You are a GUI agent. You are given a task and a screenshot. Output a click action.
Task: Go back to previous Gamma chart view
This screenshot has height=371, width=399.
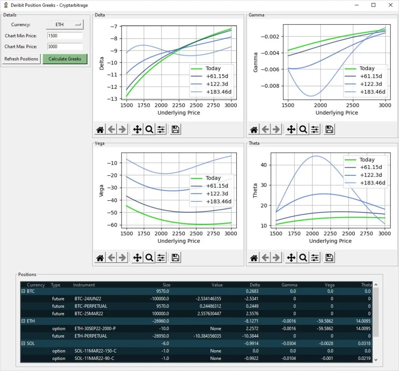[265, 130]
